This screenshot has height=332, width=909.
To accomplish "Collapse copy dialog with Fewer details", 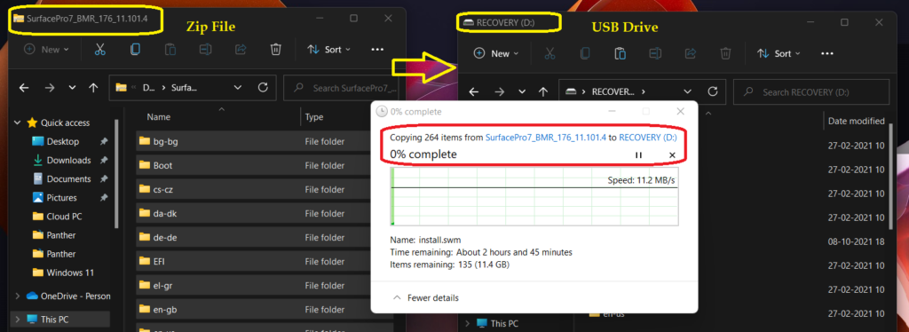I will [x=426, y=297].
